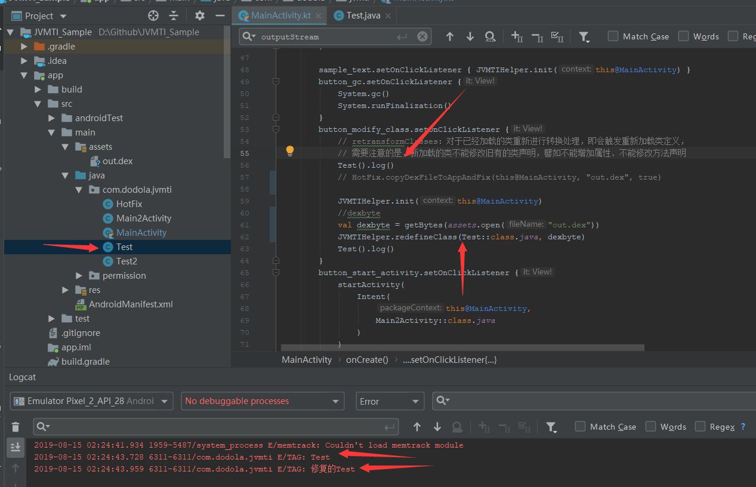Viewport: 756px width, 487px height.
Task: Clear the outputStream search field text
Action: pyautogui.click(x=422, y=37)
